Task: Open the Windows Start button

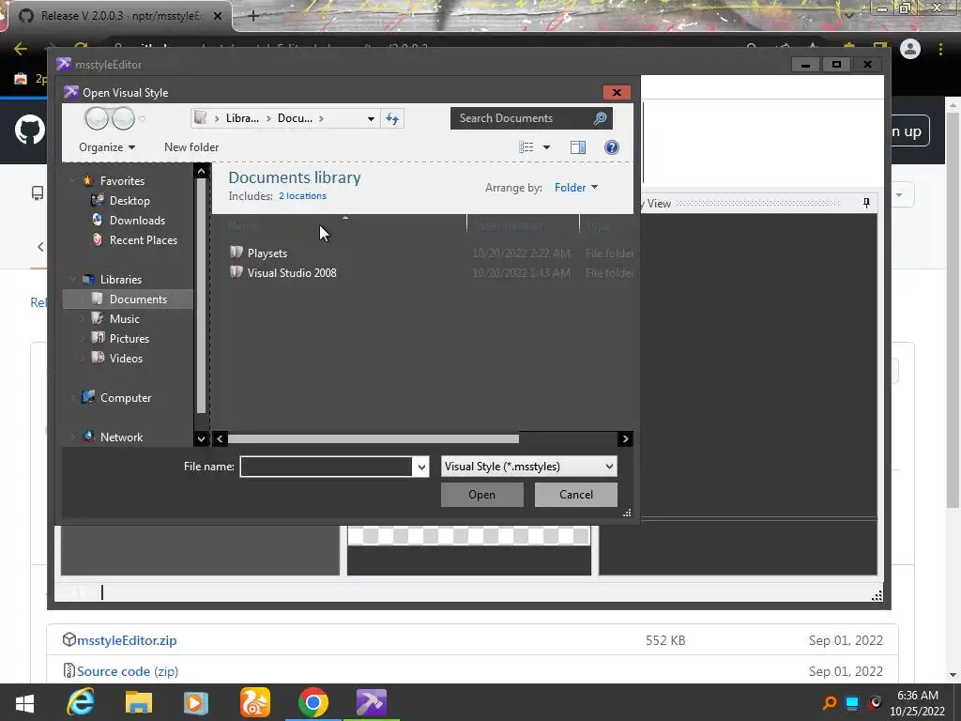Action: tap(24, 702)
